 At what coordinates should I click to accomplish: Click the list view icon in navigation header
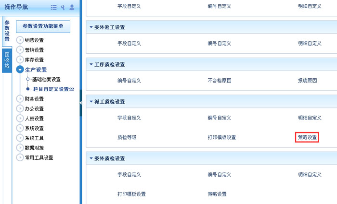click(54, 7)
